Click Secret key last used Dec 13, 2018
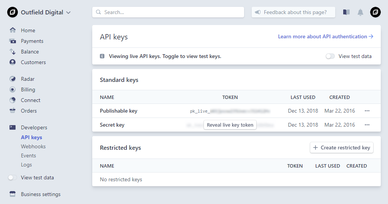This screenshot has height=204, width=388. tap(303, 125)
